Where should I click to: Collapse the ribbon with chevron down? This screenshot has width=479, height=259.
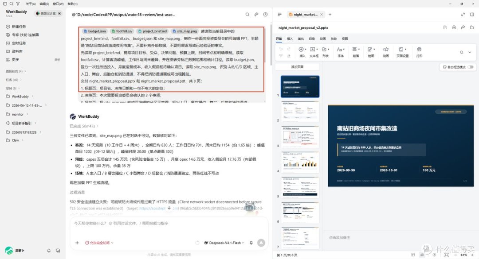click(x=470, y=52)
